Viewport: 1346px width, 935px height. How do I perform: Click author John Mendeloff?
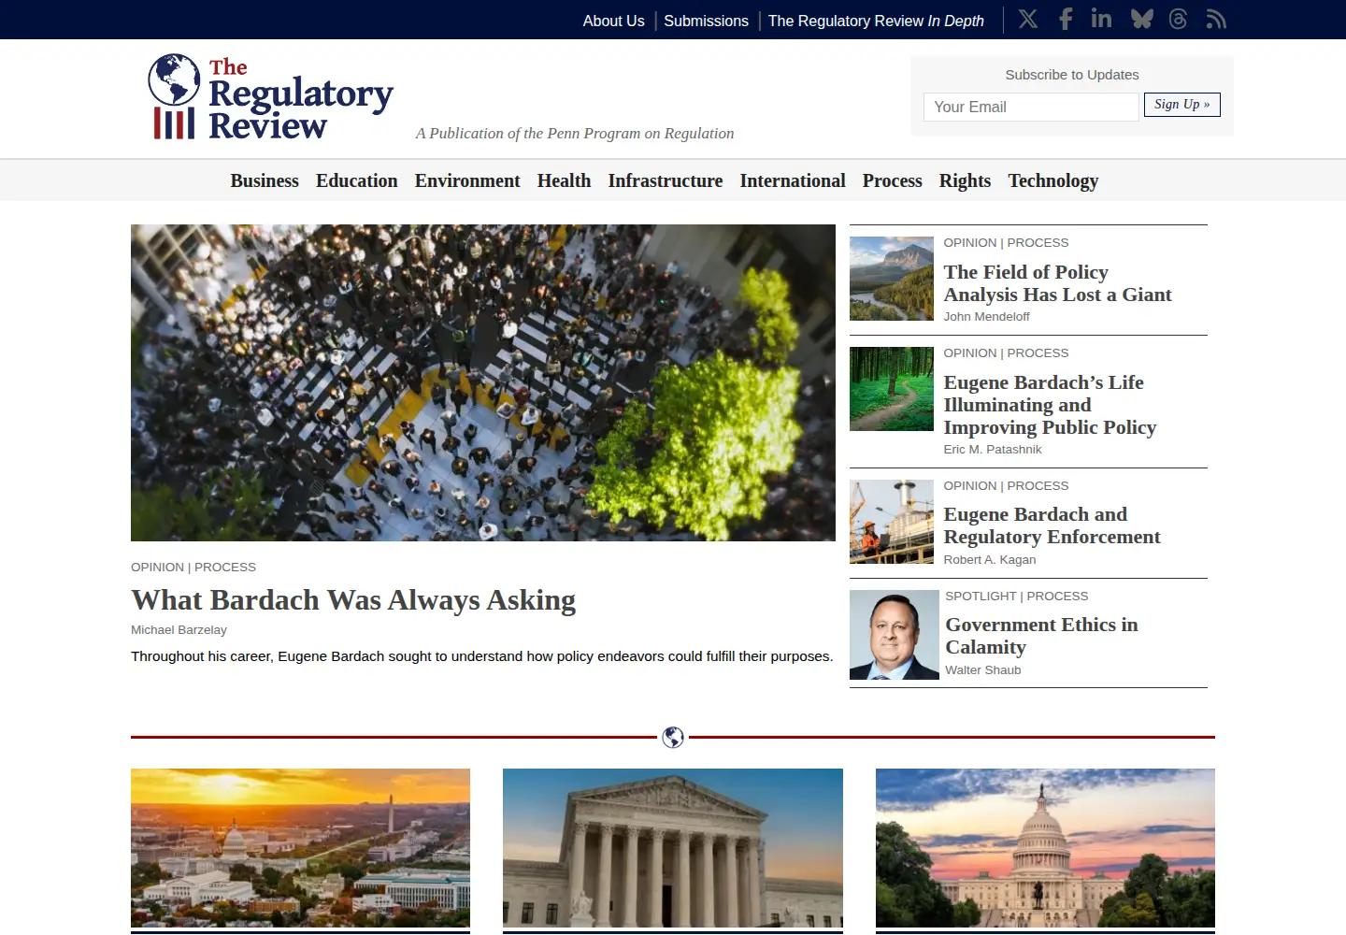coord(986,317)
